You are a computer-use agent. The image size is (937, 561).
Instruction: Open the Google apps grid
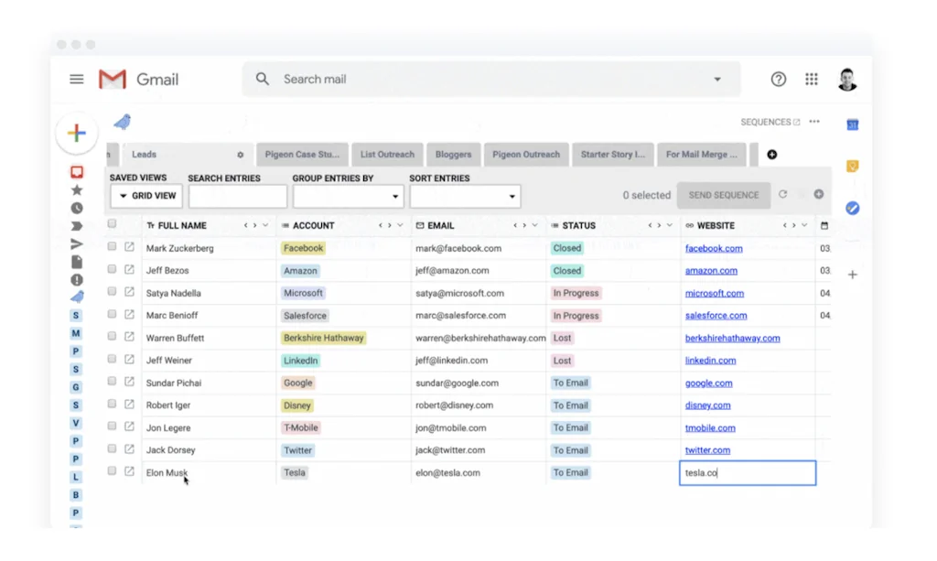pos(812,79)
